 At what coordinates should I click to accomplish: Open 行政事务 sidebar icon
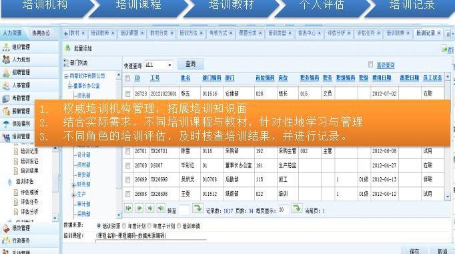(6, 241)
